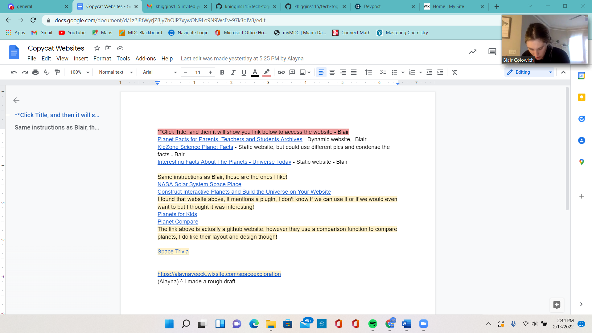Expand the Arial font dropdown
Viewport: 592px width, 333px height.
[x=159, y=72]
